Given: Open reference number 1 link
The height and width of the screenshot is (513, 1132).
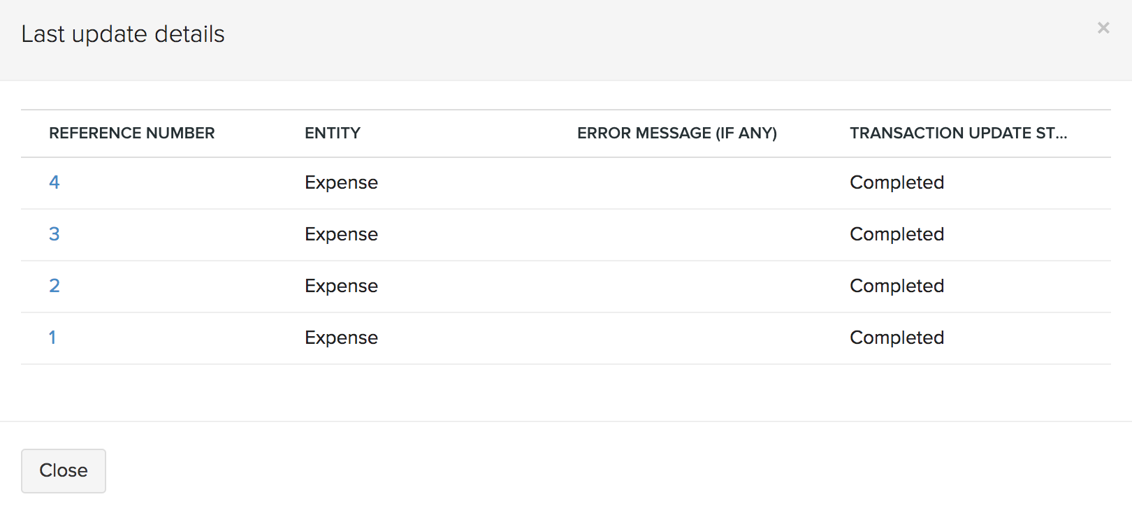Looking at the screenshot, I should [x=52, y=338].
